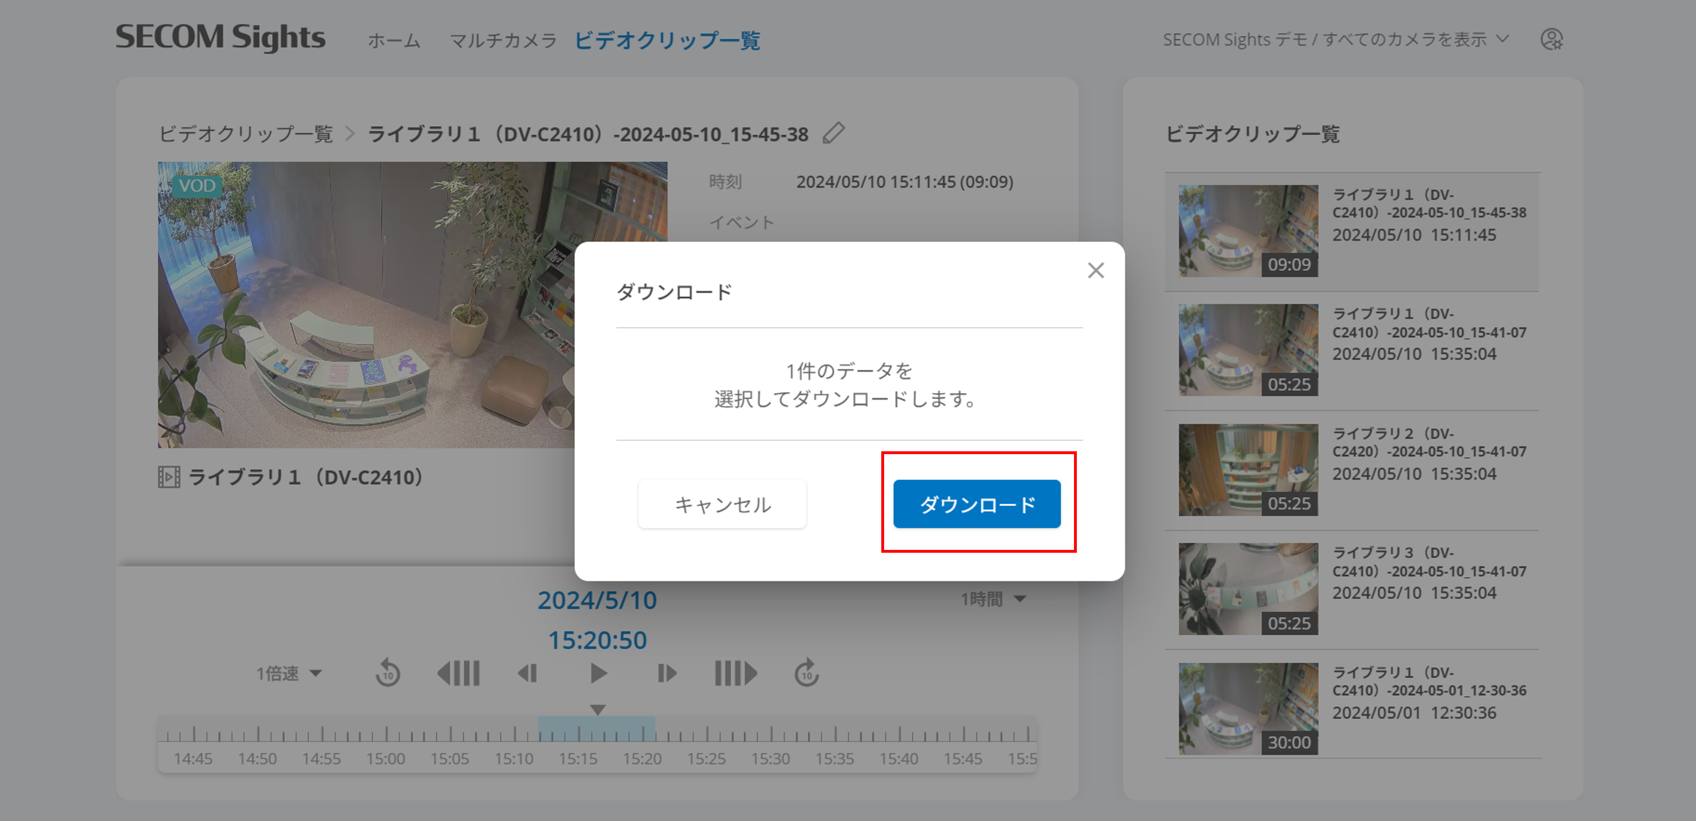Click the 15:20:50 current time text

[598, 640]
